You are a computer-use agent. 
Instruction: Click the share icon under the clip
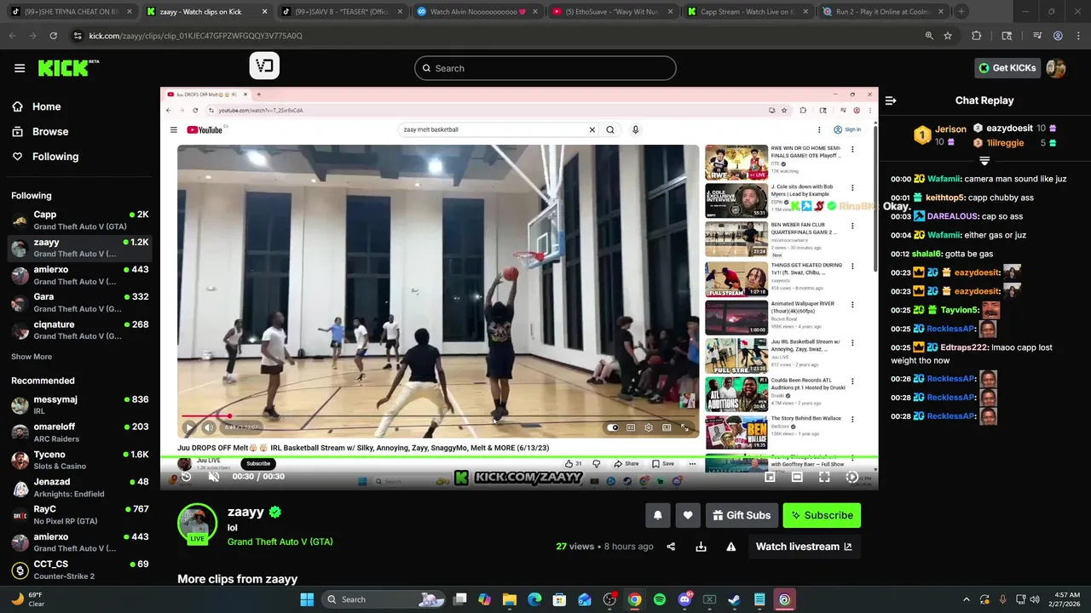(671, 547)
